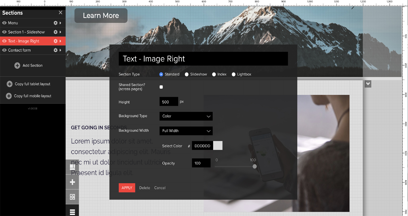Open the grid widgets icon in floating toolbar
Image resolution: width=408 pixels, height=216 pixels.
(72, 197)
